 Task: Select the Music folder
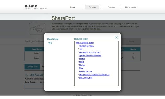click(81, 62)
